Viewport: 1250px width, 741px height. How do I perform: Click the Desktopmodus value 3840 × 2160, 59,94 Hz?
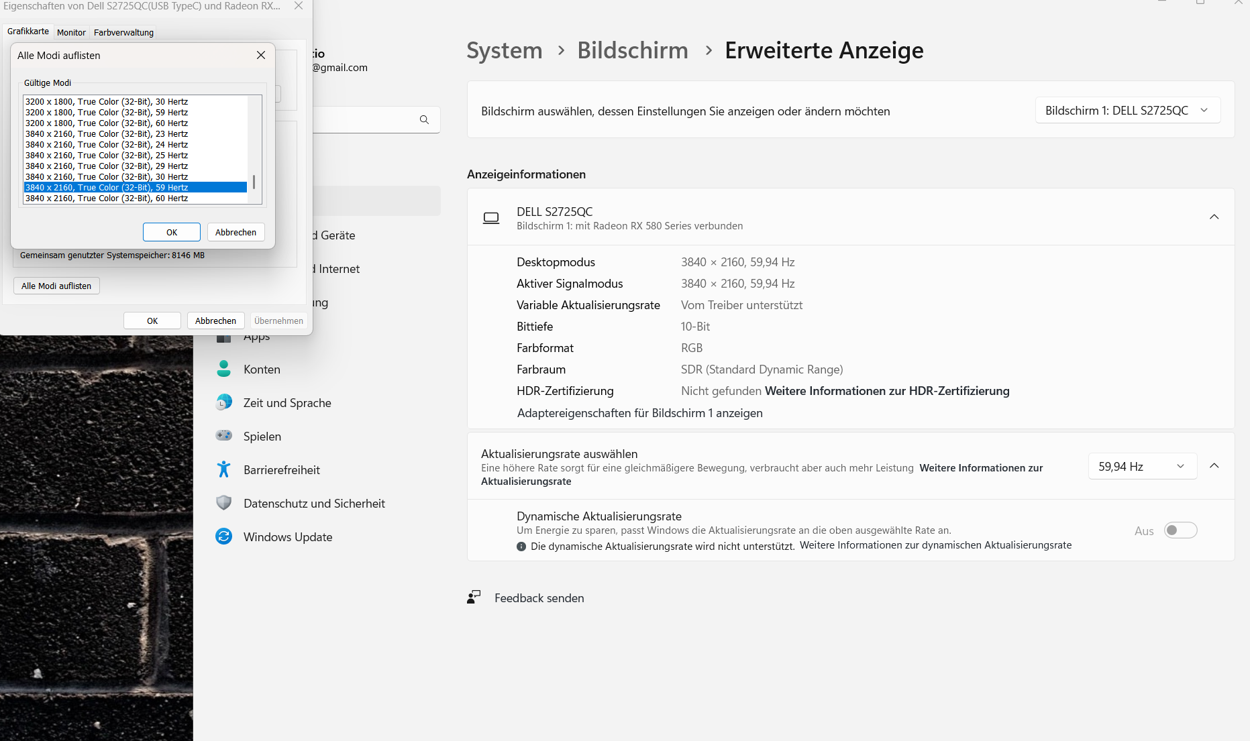[x=737, y=262]
